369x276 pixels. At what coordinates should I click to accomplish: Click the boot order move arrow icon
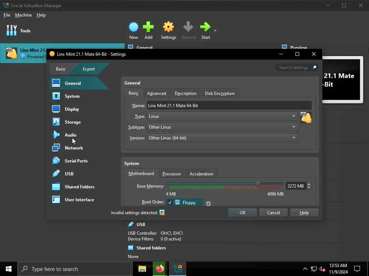click(x=208, y=203)
